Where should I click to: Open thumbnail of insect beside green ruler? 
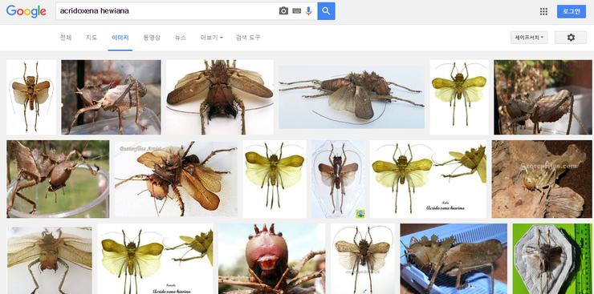point(552,259)
